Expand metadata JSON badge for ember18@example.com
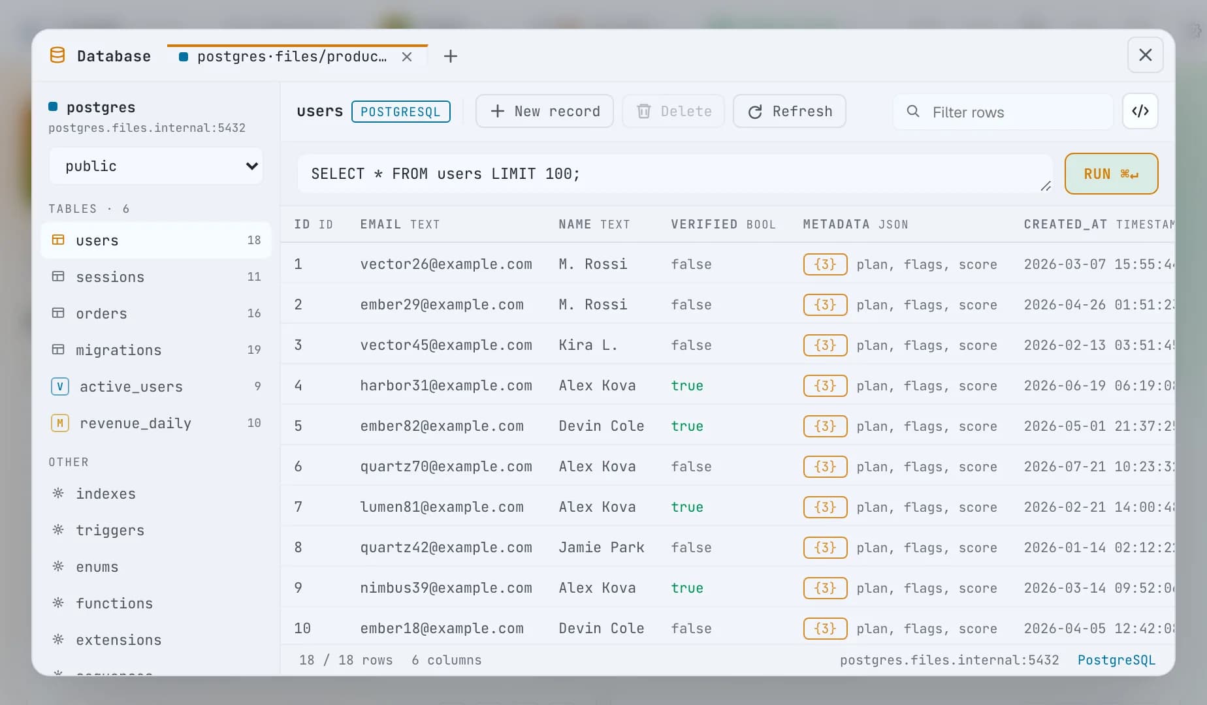1207x705 pixels. (826, 629)
